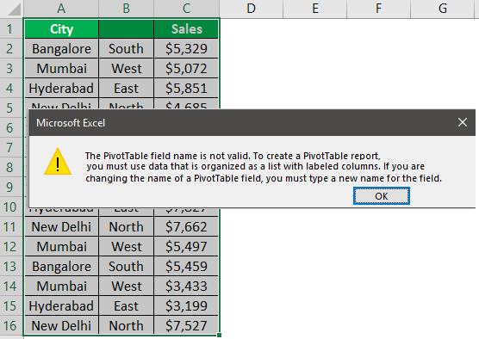Select the Mumbai cell in row 14
Viewport: 479px width, 339px height.
tap(61, 287)
